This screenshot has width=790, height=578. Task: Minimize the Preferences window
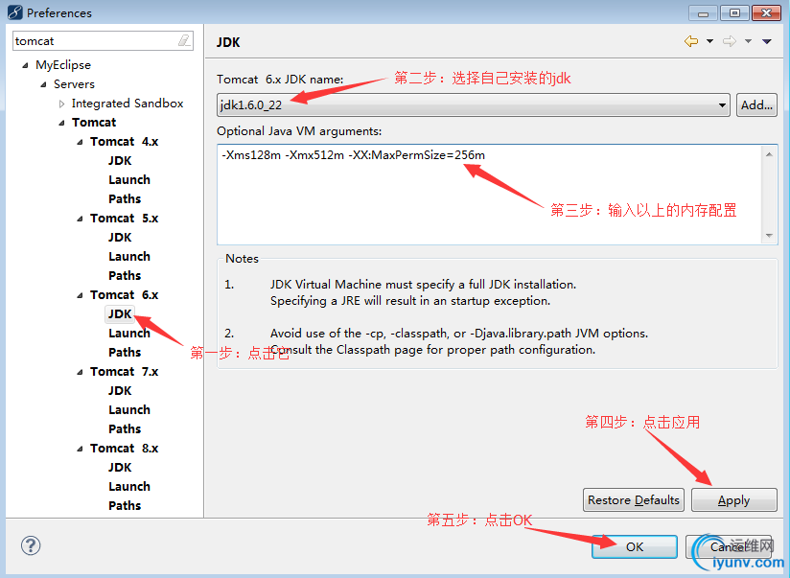[704, 13]
